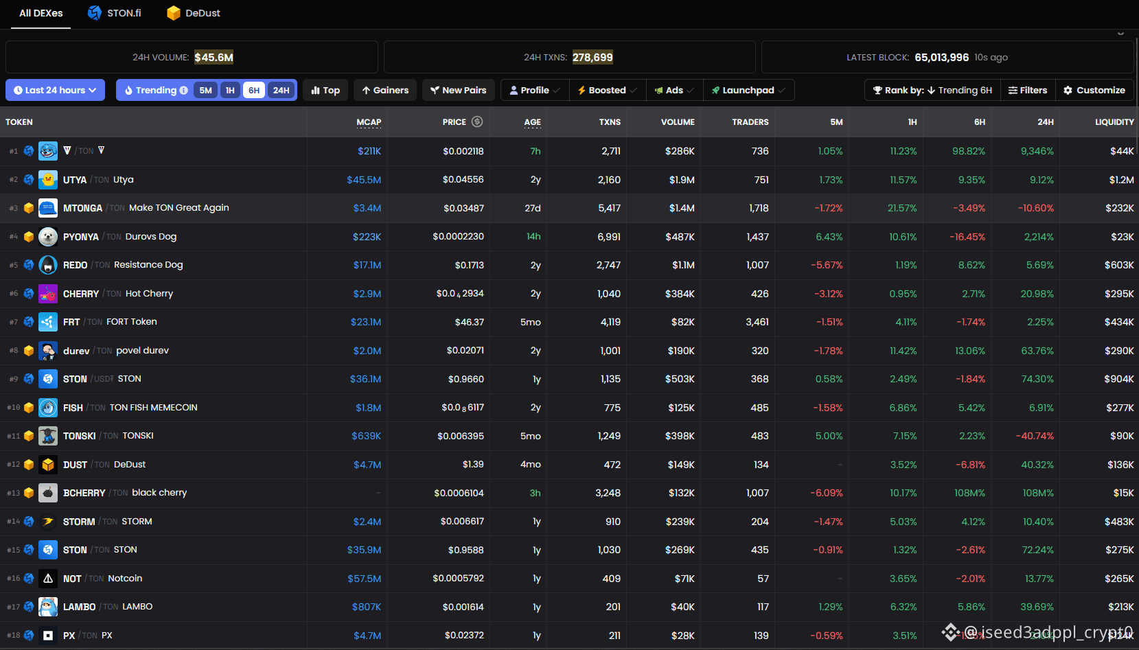
Task: Open the STON / USDT pair row
Action: 569,379
